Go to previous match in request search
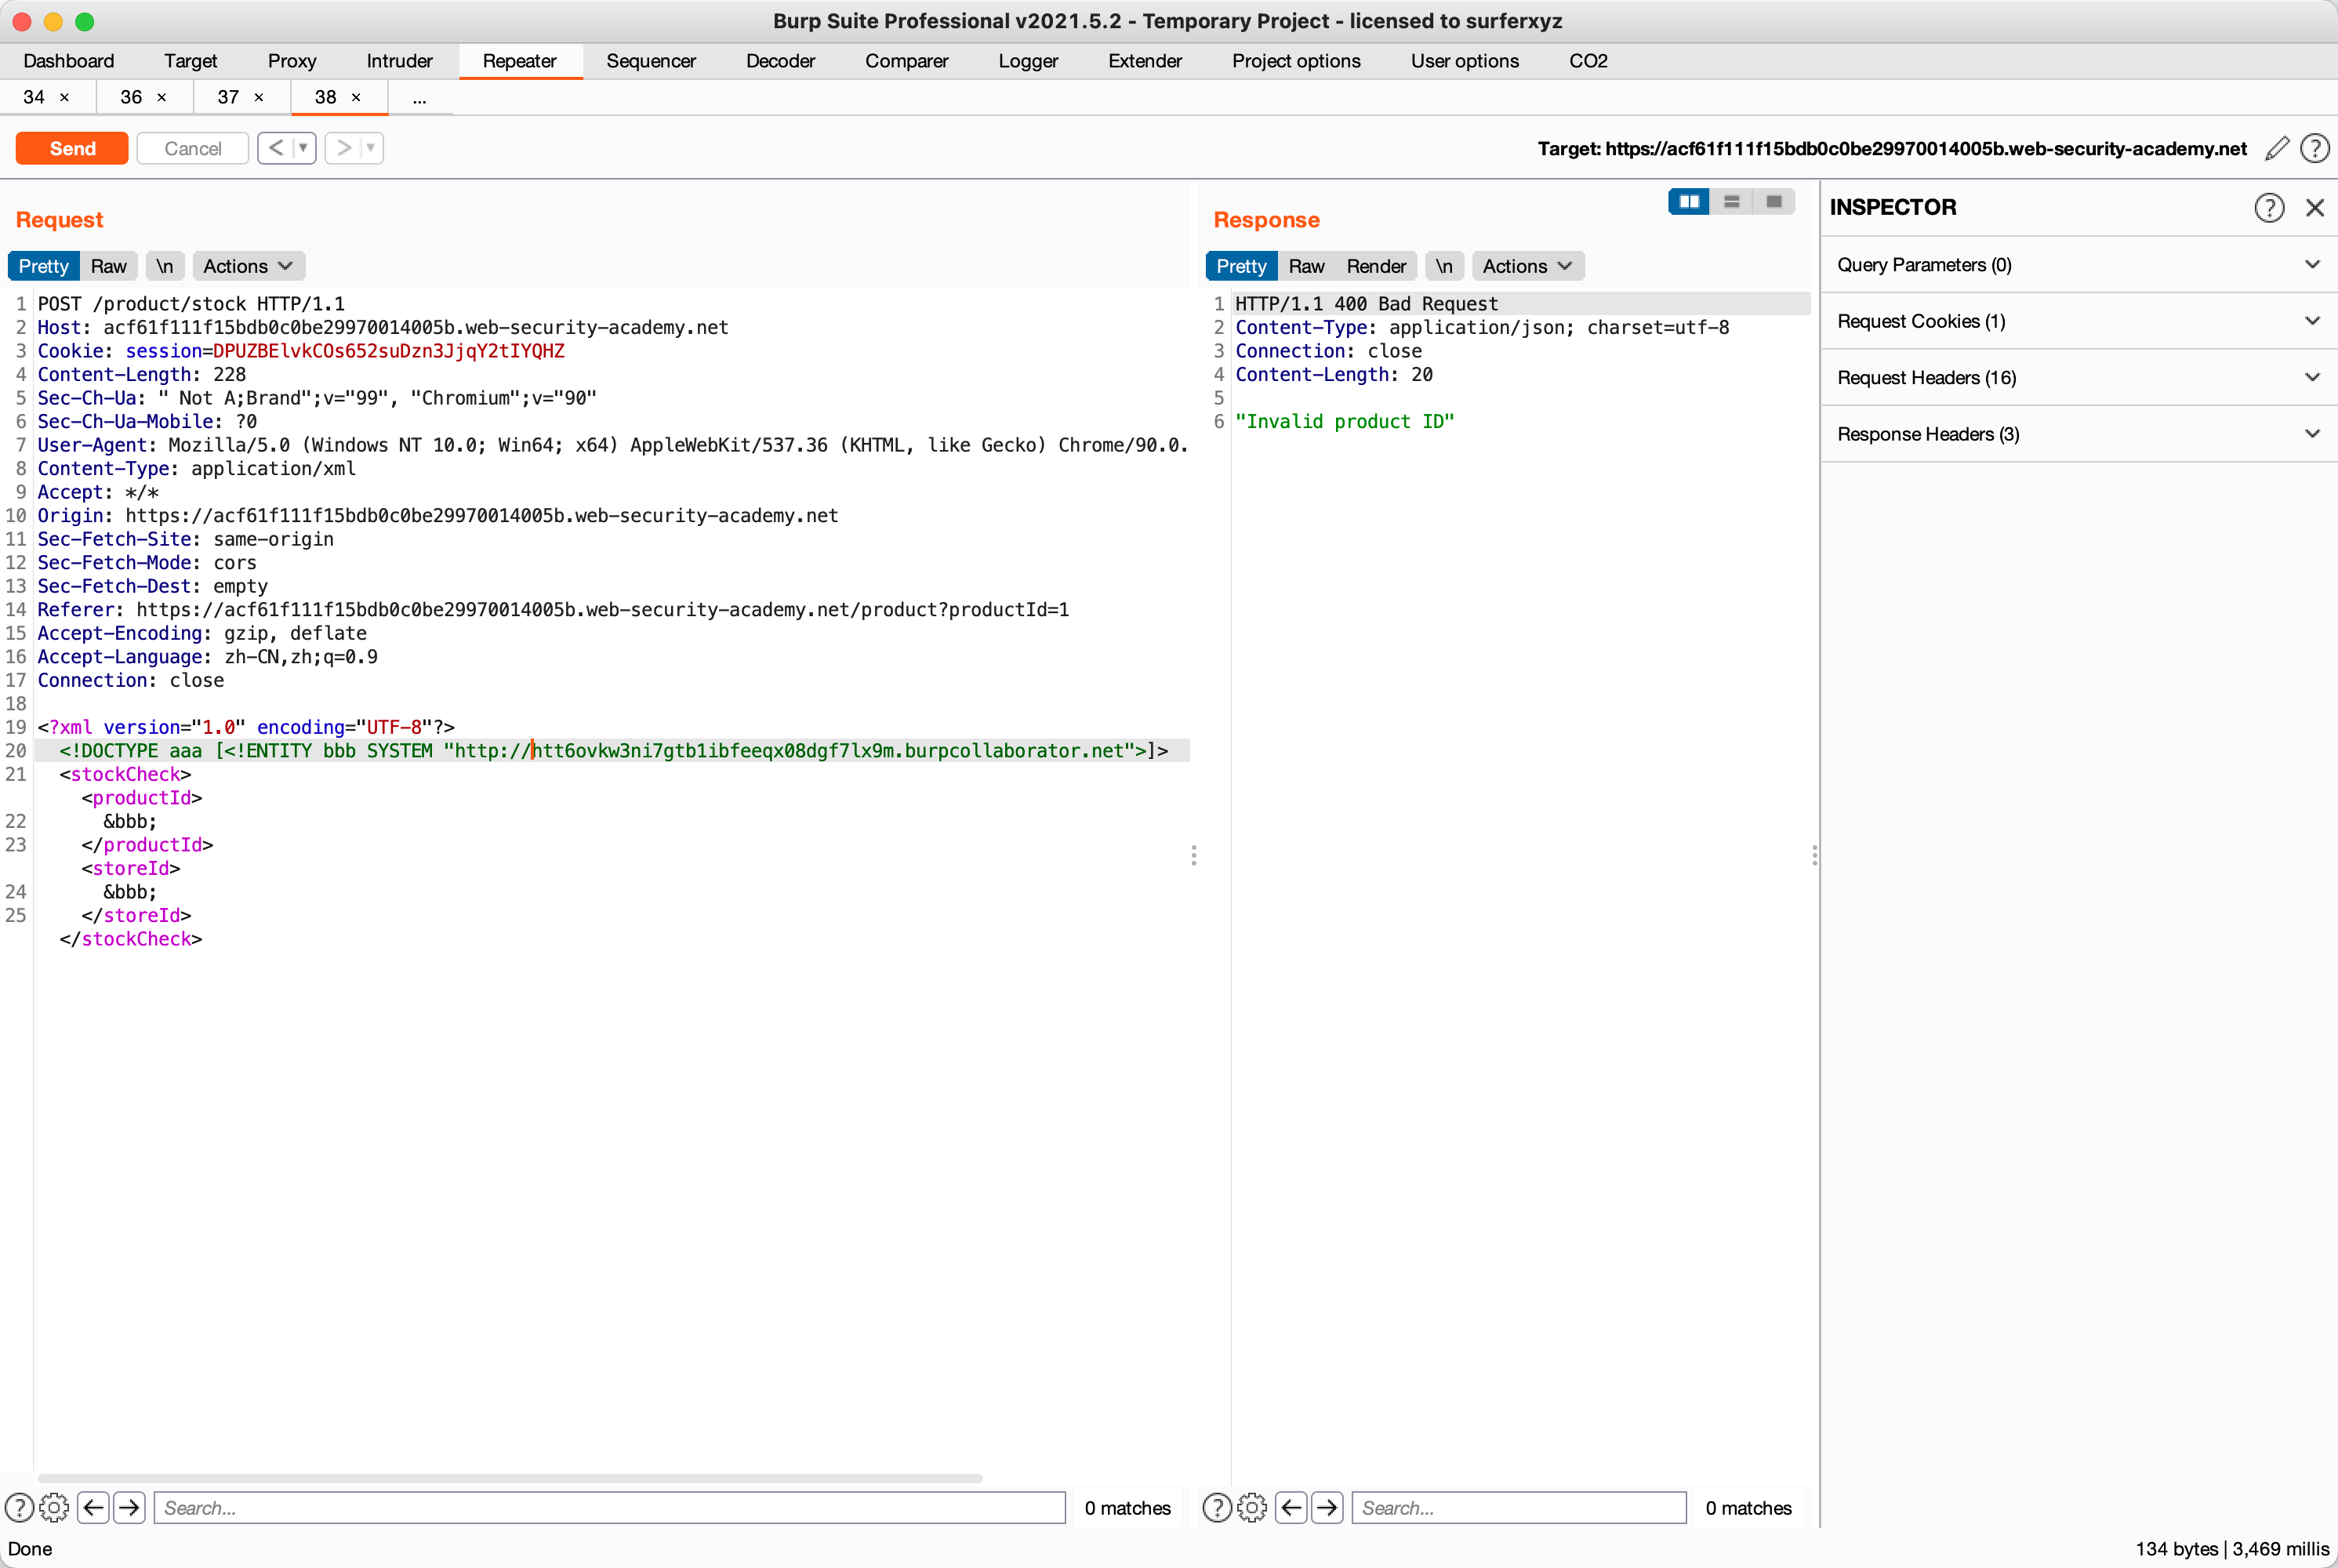Image resolution: width=2338 pixels, height=1568 pixels. [x=94, y=1507]
